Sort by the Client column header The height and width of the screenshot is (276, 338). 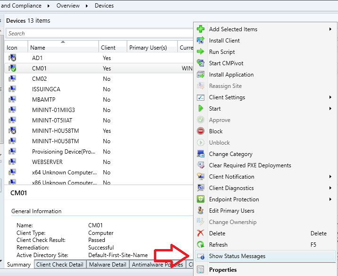[x=113, y=47]
